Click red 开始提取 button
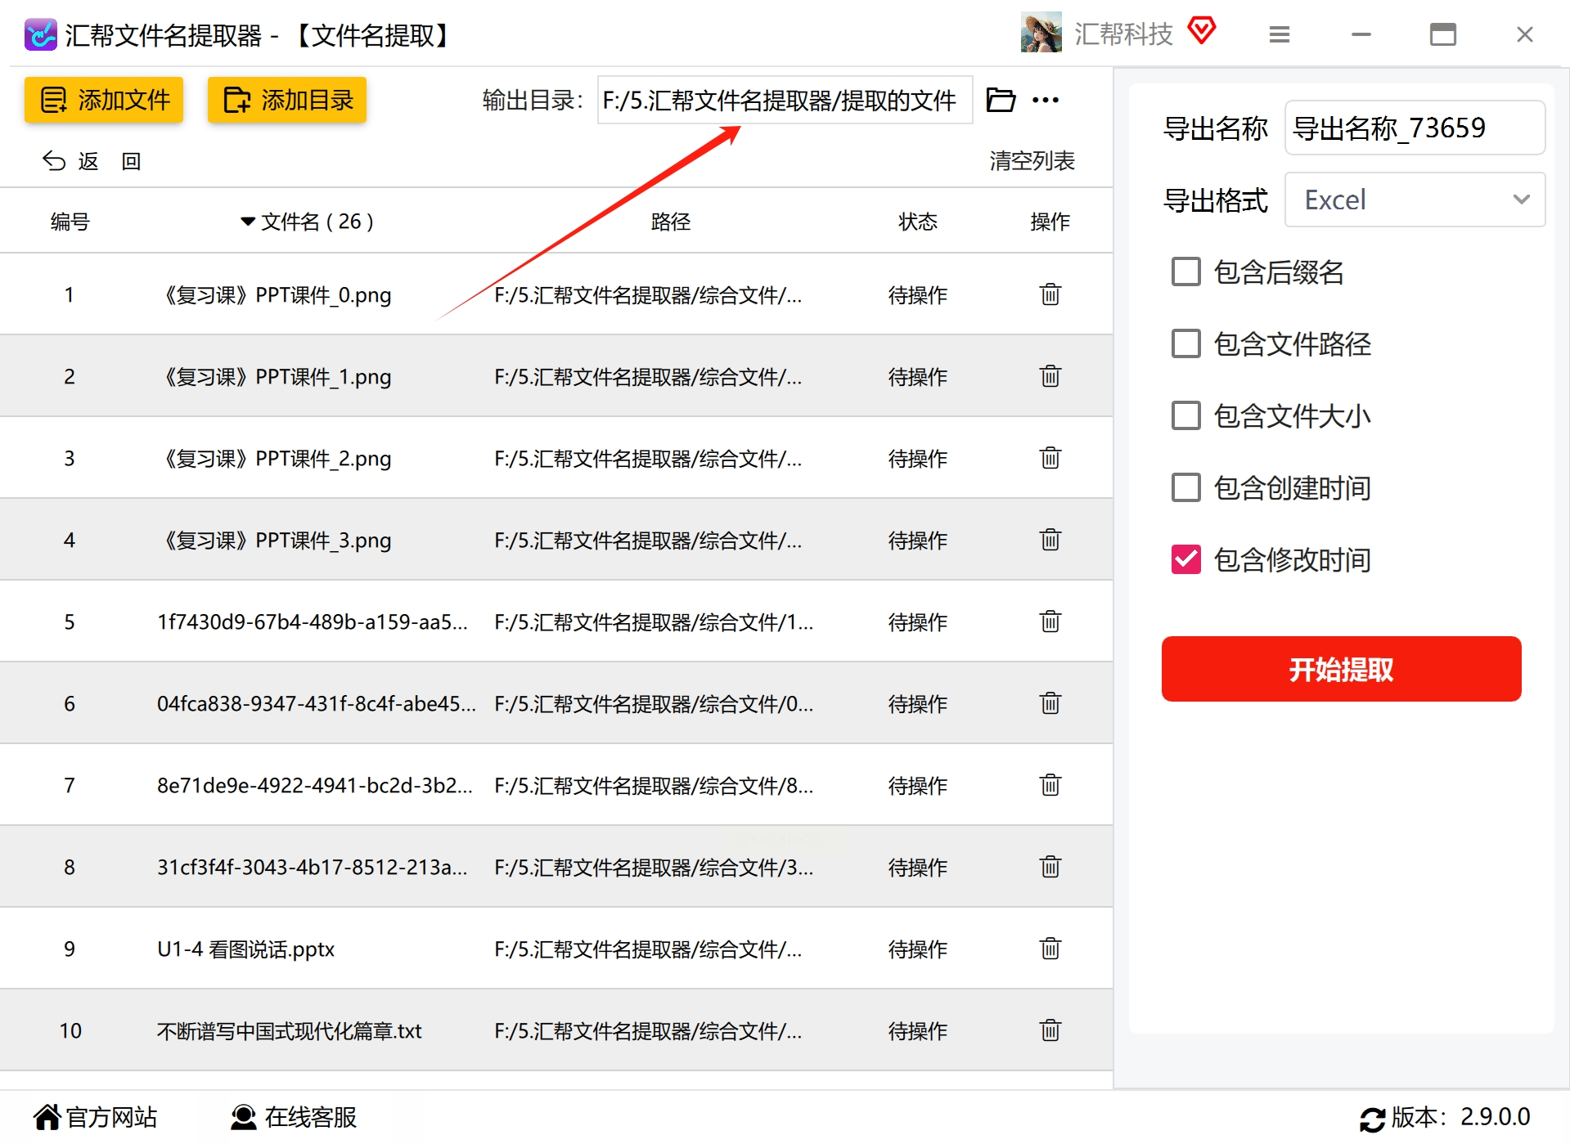1570x1144 pixels. tap(1341, 669)
